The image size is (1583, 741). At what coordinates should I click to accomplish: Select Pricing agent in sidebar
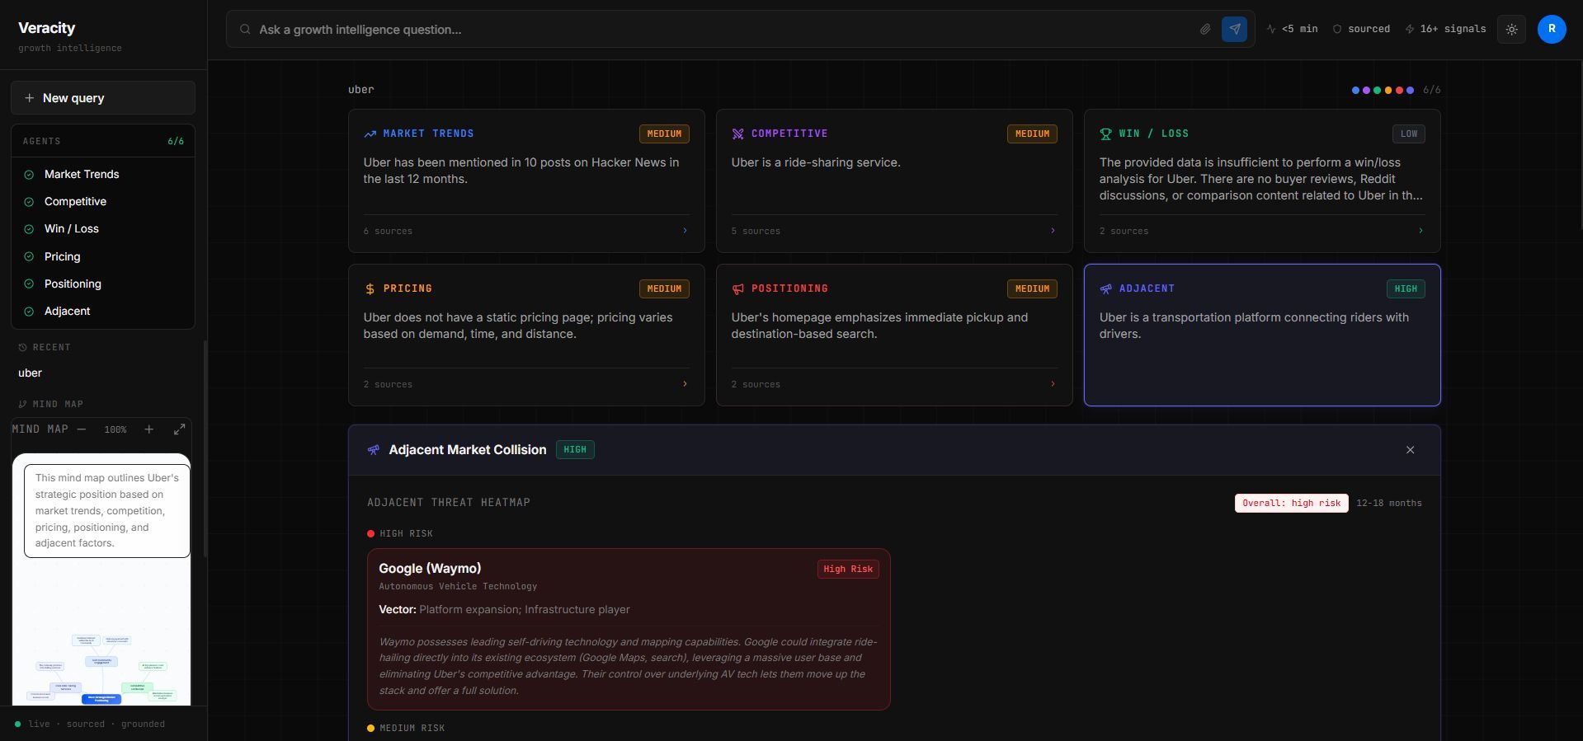[x=103, y=256]
